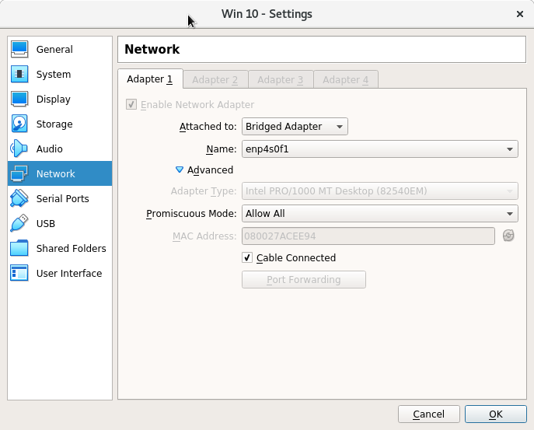Click the MAC Address field
534x430 pixels.
pyautogui.click(x=368, y=236)
